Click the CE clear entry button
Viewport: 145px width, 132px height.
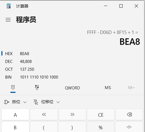[x=101, y=114]
